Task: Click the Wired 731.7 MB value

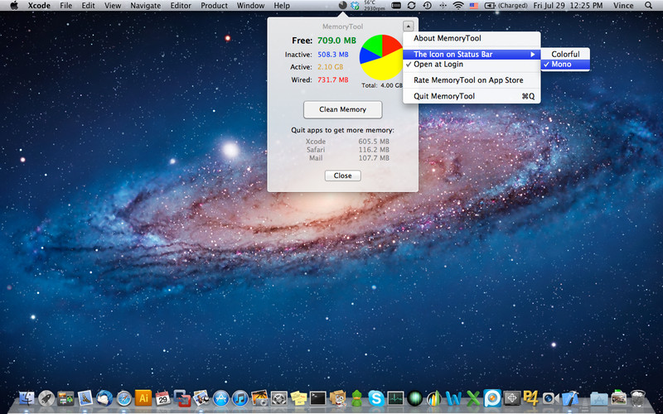Action: 333,79
